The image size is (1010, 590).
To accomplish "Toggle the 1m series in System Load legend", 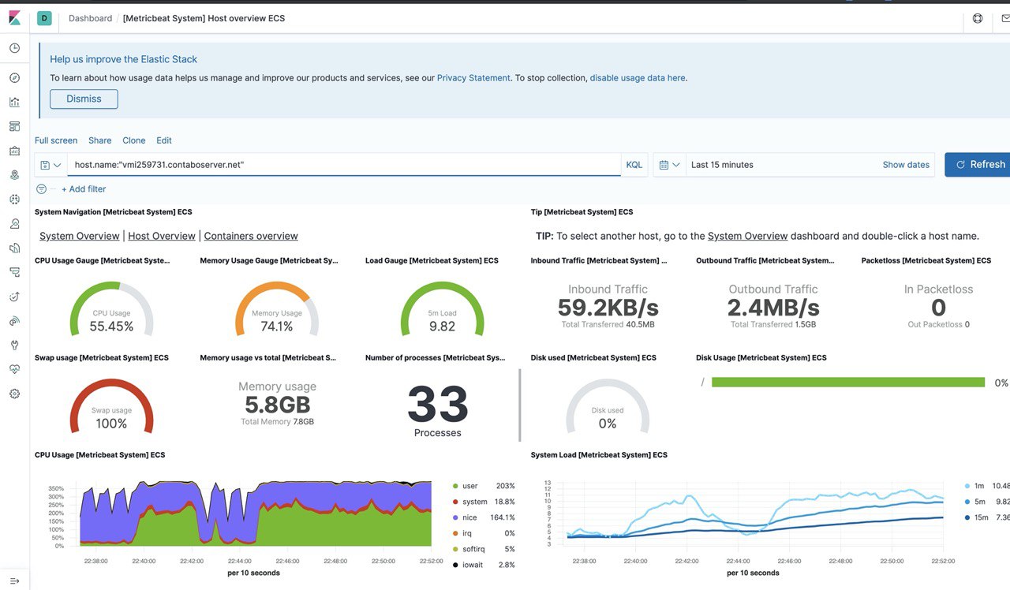I will click(979, 486).
